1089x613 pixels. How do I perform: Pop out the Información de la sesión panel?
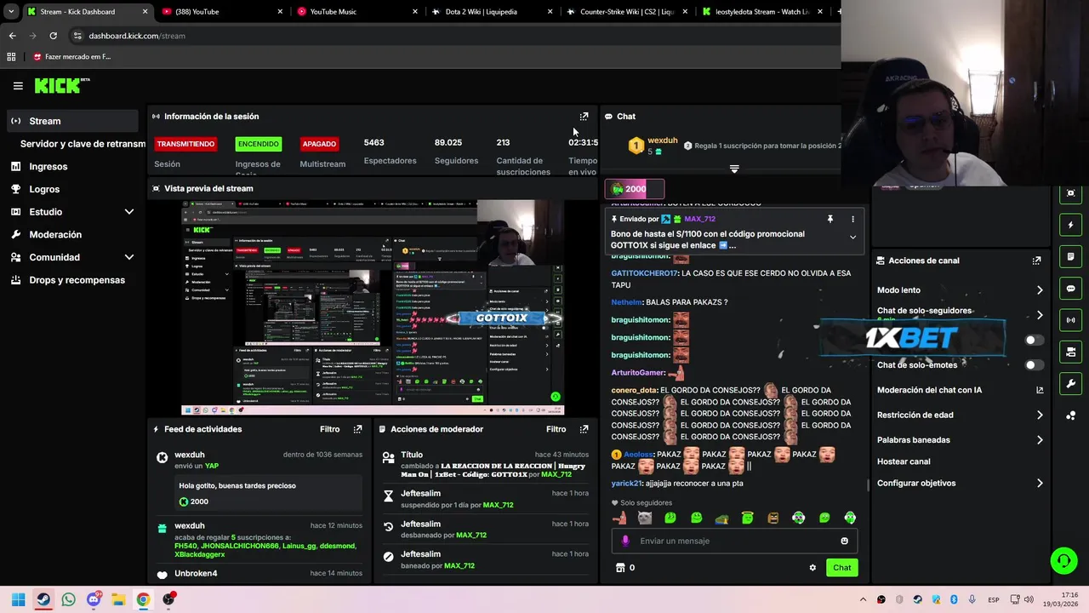click(x=584, y=117)
